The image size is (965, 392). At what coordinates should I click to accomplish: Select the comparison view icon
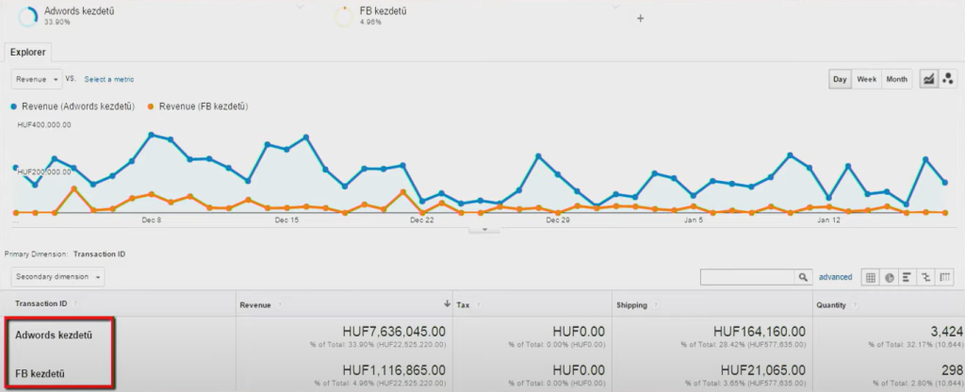click(924, 277)
